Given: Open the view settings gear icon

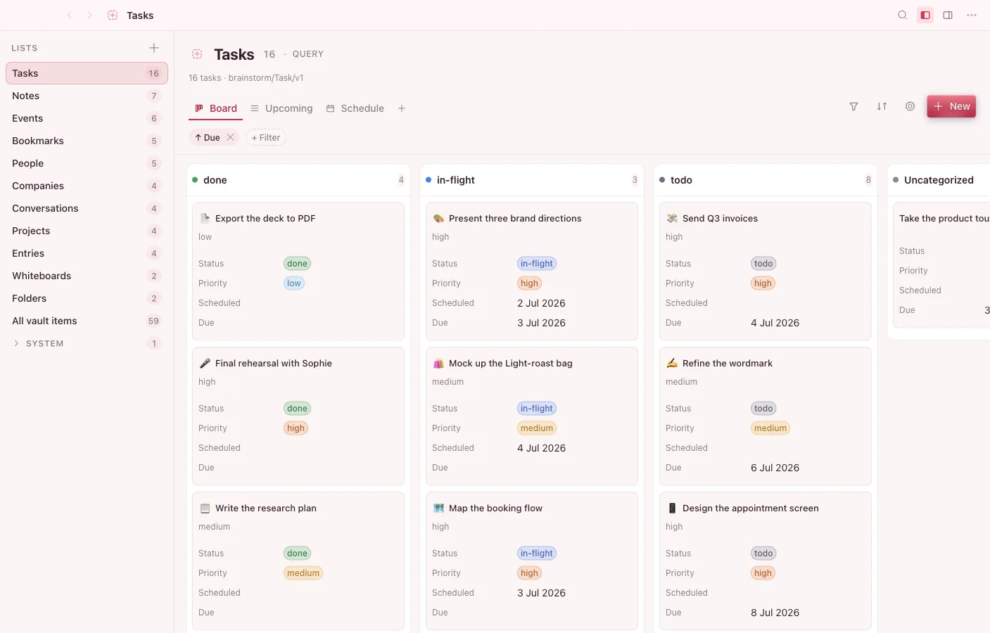Looking at the screenshot, I should 910,106.
